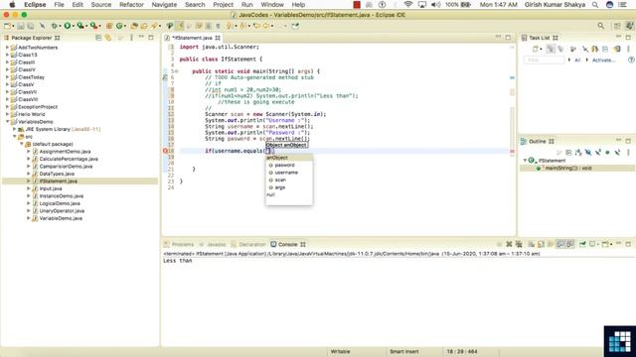Image resolution: width=636 pixels, height=357 pixels.
Task: Collapse the src folder
Action: pyautogui.click(x=14, y=137)
